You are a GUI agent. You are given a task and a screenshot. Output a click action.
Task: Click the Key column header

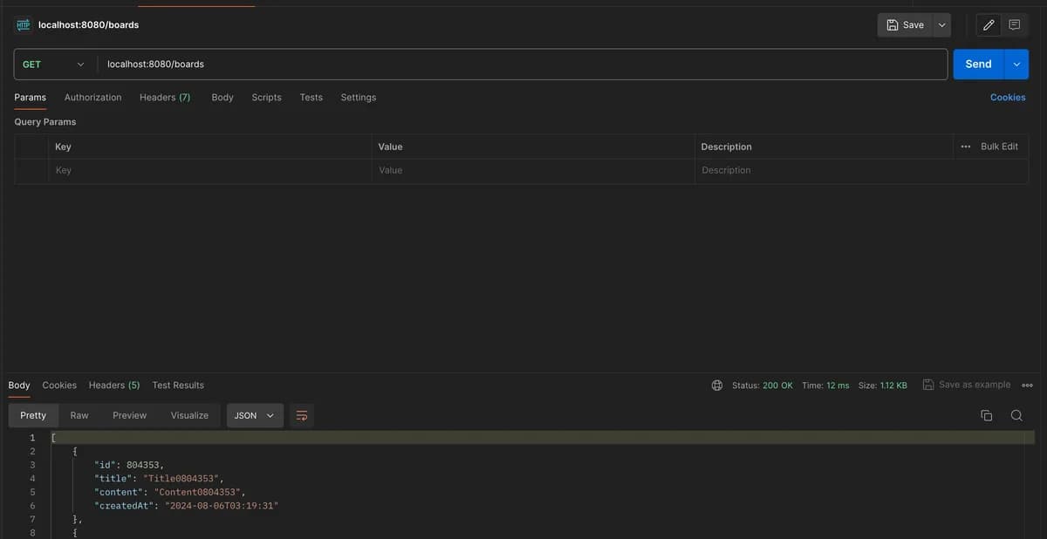(x=63, y=147)
